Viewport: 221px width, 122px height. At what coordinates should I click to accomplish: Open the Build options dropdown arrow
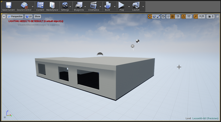pyautogui.click(x=115, y=7)
